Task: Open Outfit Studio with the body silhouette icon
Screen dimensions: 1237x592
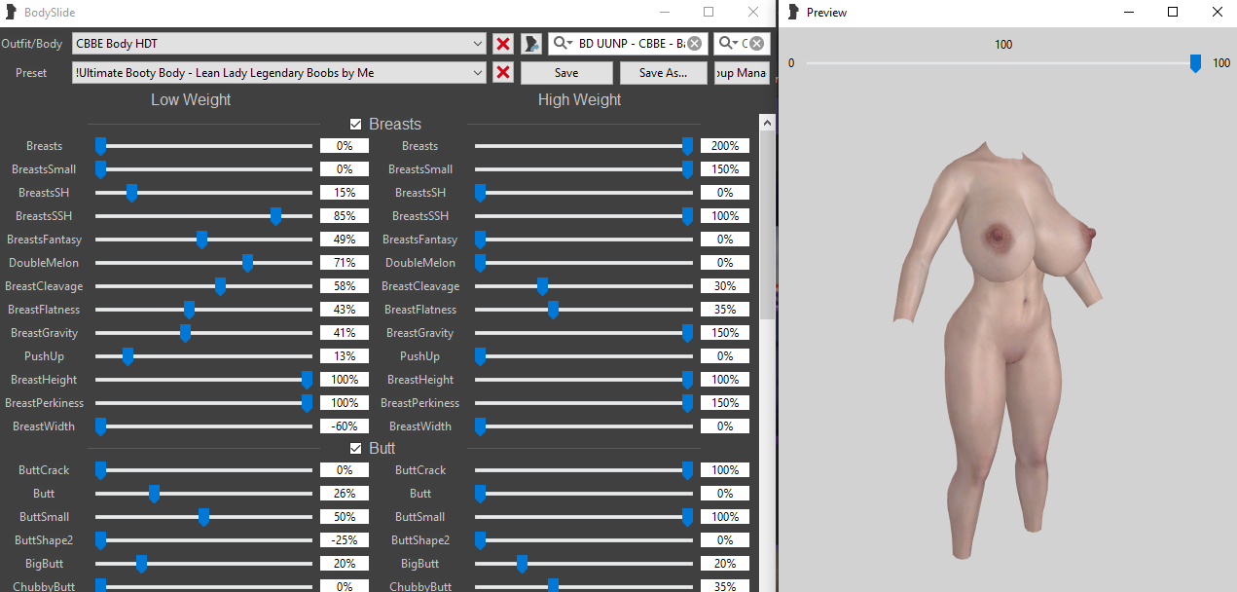Action: pyautogui.click(x=531, y=44)
